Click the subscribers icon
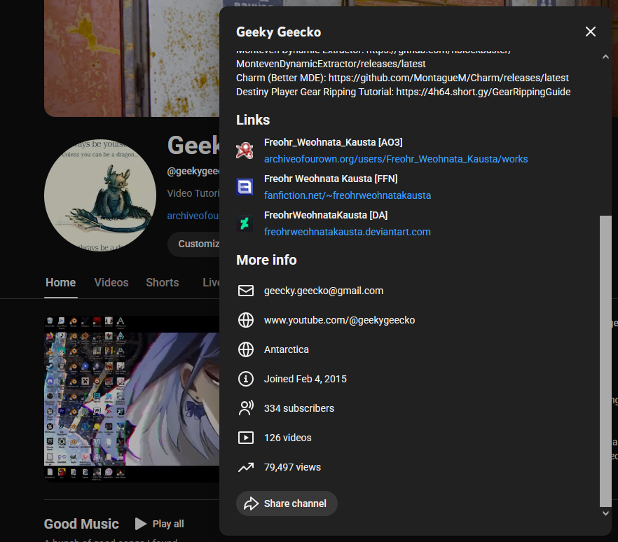Image resolution: width=618 pixels, height=542 pixels. [246, 408]
